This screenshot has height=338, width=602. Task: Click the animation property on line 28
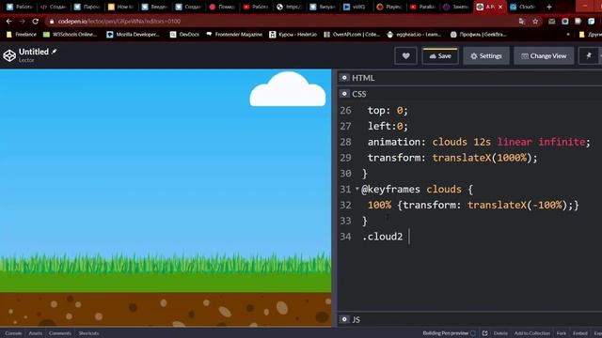click(396, 142)
